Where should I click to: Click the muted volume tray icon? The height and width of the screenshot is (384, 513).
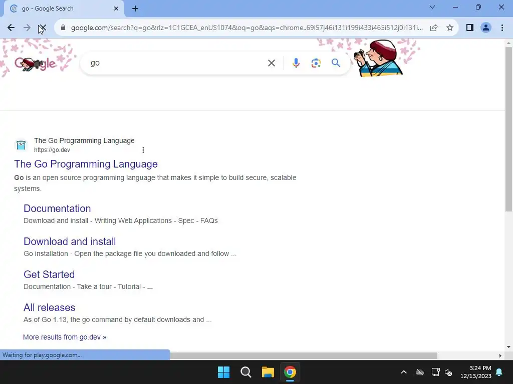[x=448, y=372]
